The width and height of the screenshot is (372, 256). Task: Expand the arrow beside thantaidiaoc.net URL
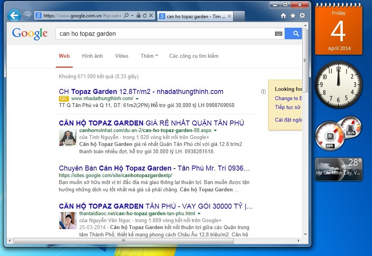tap(199, 214)
